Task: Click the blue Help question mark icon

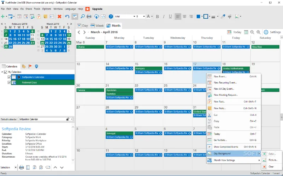Action: coord(111,17)
